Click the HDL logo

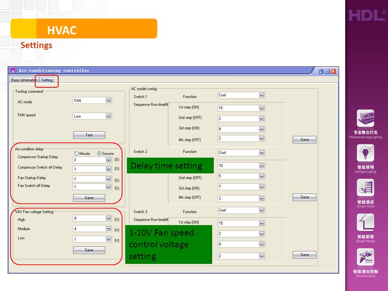click(x=367, y=15)
